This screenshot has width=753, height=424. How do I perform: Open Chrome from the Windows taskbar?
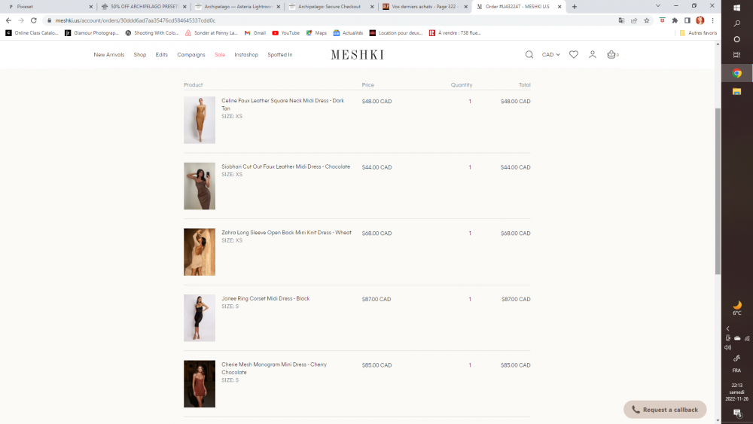pos(737,73)
